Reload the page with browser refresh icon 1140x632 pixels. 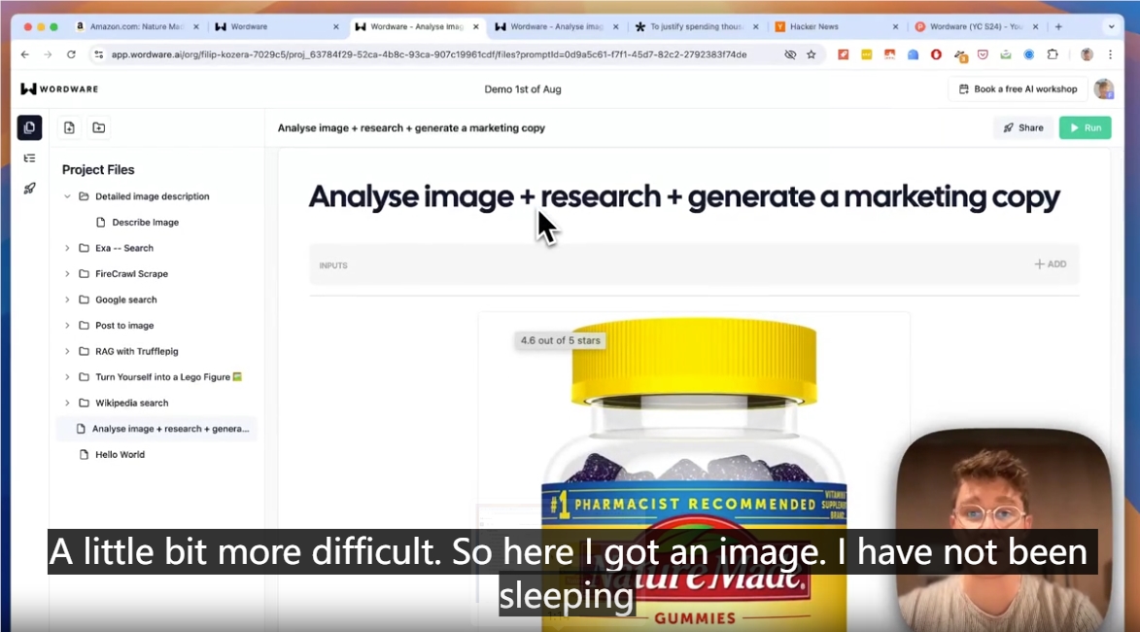point(71,54)
